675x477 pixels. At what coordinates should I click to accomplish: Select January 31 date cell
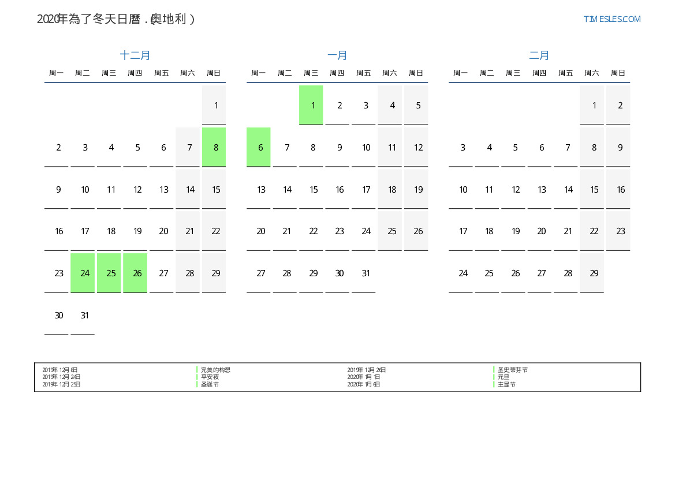click(366, 273)
